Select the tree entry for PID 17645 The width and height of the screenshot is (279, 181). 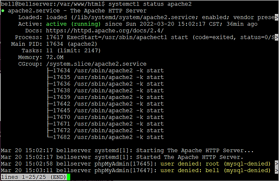[105, 111]
